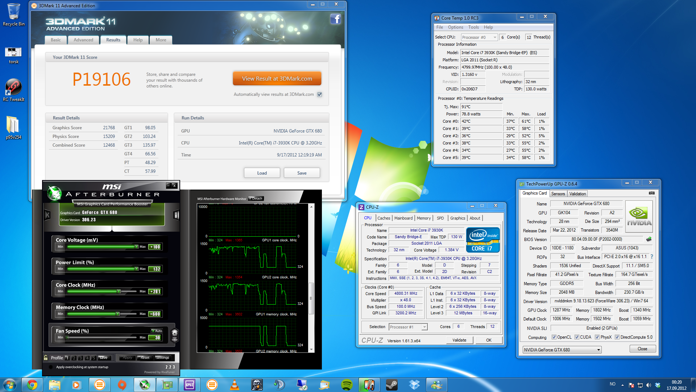Screen dimensions: 696x392
Task: Open GPU-Z graphics card dropdown
Action: coord(562,350)
